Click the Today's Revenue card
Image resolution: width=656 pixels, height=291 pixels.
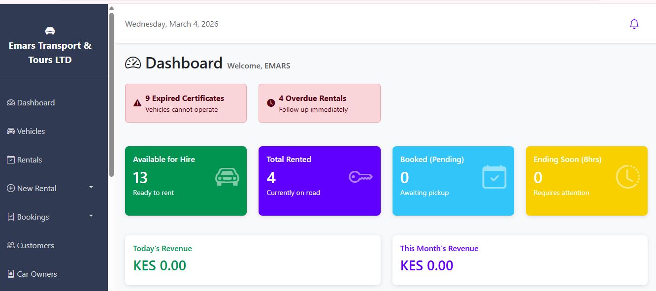coord(253,260)
